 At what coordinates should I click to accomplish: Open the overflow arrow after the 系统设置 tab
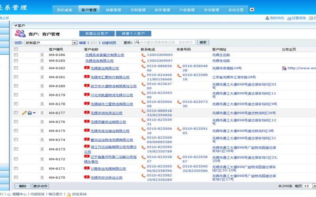coord(252,9)
